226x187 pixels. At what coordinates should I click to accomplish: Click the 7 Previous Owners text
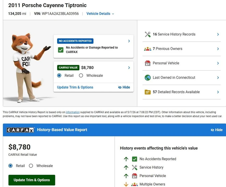(x=168, y=49)
